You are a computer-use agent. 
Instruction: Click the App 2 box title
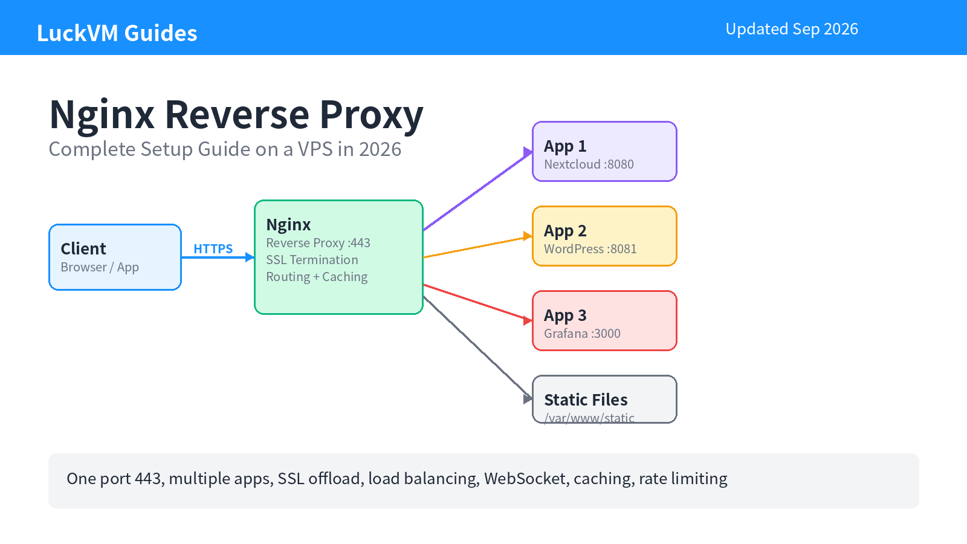(x=565, y=231)
